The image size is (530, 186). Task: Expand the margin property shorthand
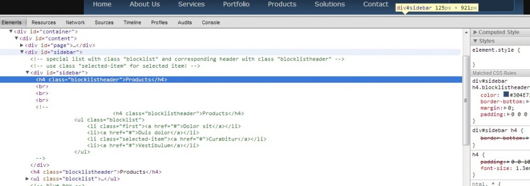[x=506, y=108]
